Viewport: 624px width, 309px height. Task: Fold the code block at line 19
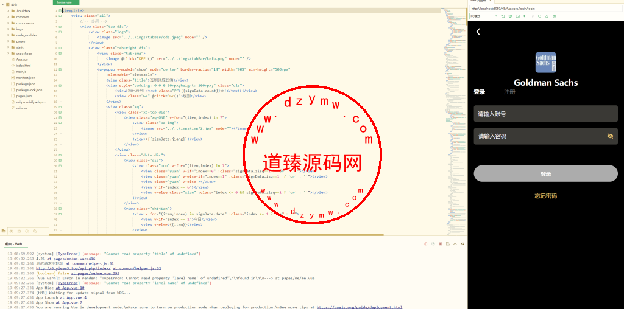tap(60, 106)
